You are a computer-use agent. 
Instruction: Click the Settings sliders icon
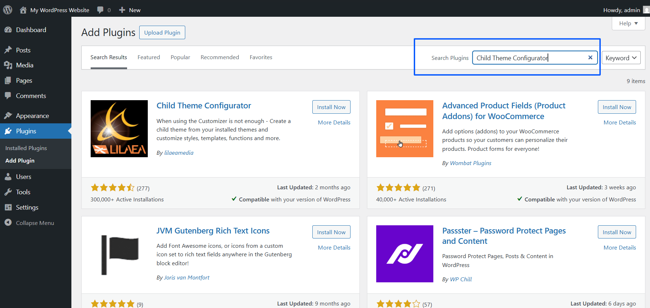8,207
